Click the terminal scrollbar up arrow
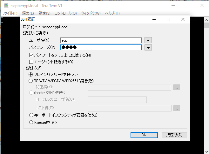Screen dimensions: 209x154 (206, 20)
